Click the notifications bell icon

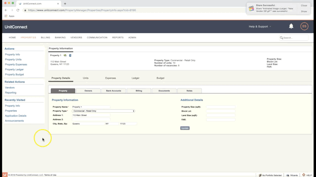(x=291, y=26)
